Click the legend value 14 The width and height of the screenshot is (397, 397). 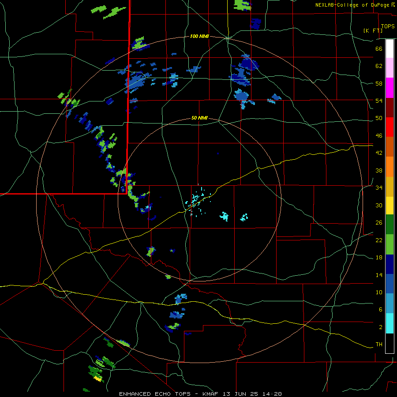[379, 275]
